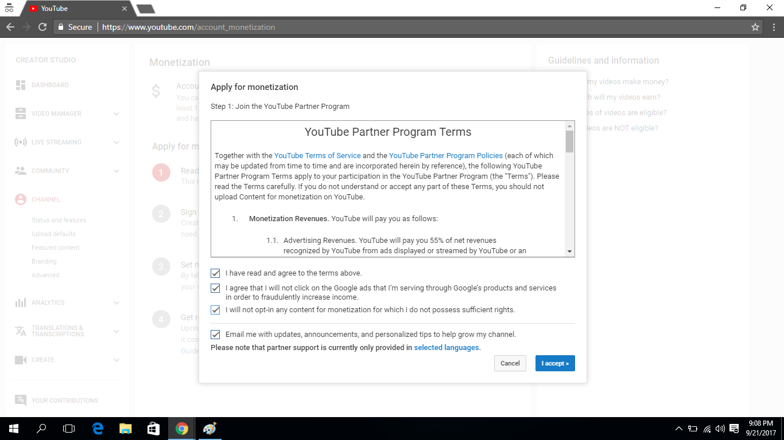The image size is (784, 440).
Task: Show hidden system tray icons
Action: click(679, 429)
